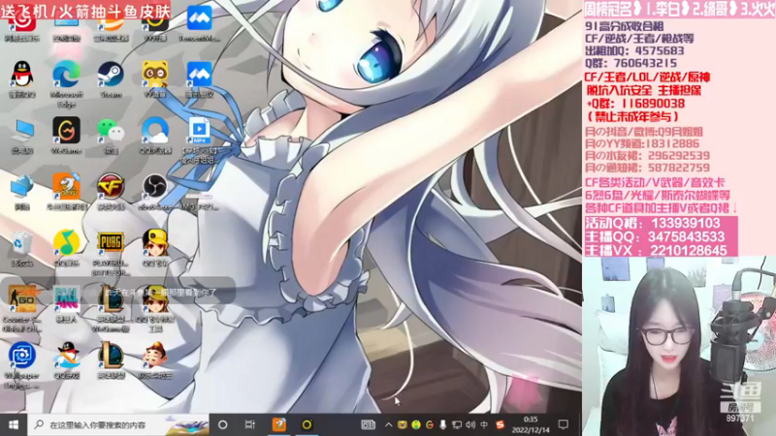Open the QQ Music yellow note icon
The image size is (776, 436).
tap(66, 243)
